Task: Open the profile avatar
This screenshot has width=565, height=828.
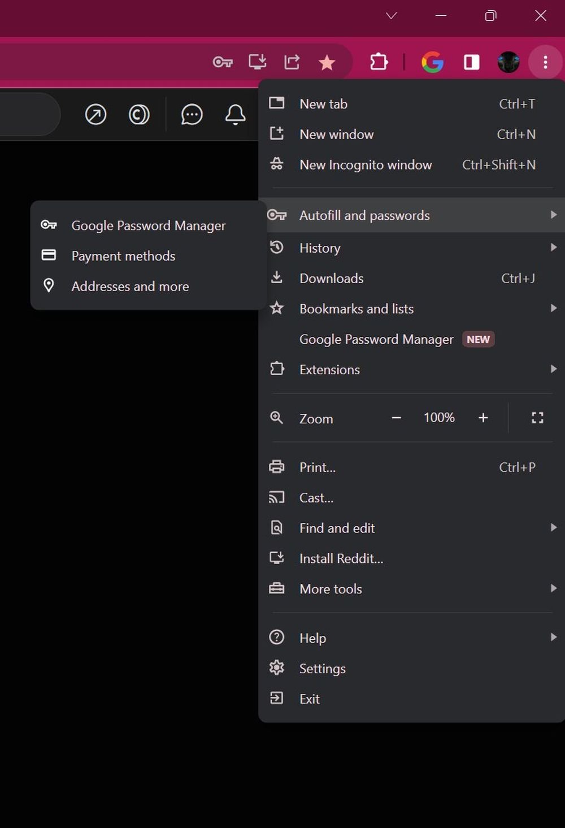Action: point(508,62)
